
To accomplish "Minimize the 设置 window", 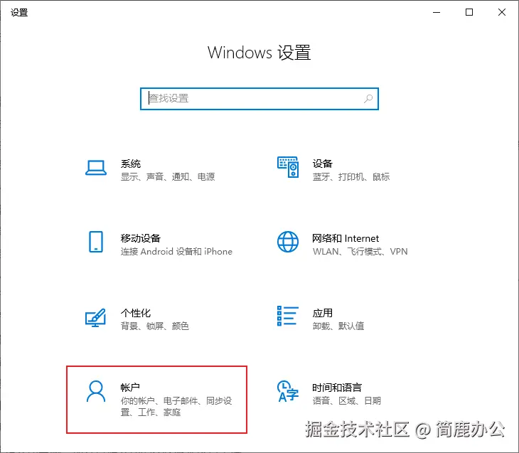I will (x=437, y=12).
